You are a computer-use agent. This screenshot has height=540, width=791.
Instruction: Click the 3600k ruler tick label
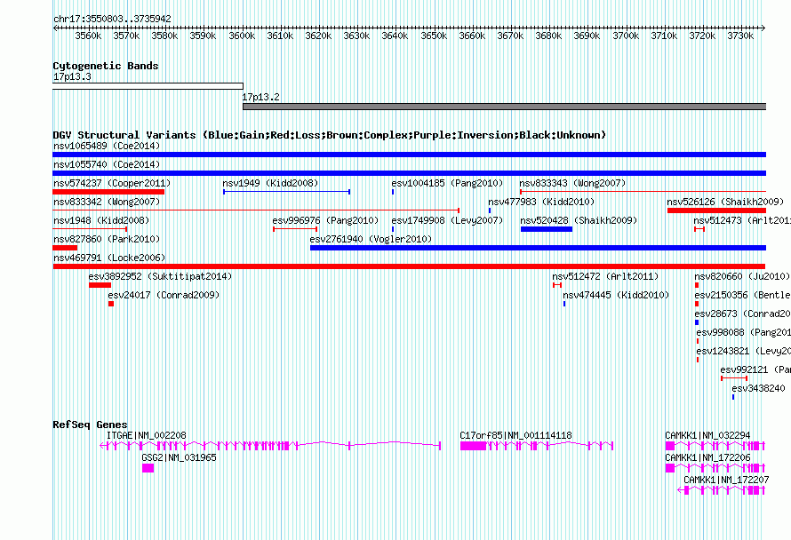click(x=242, y=36)
